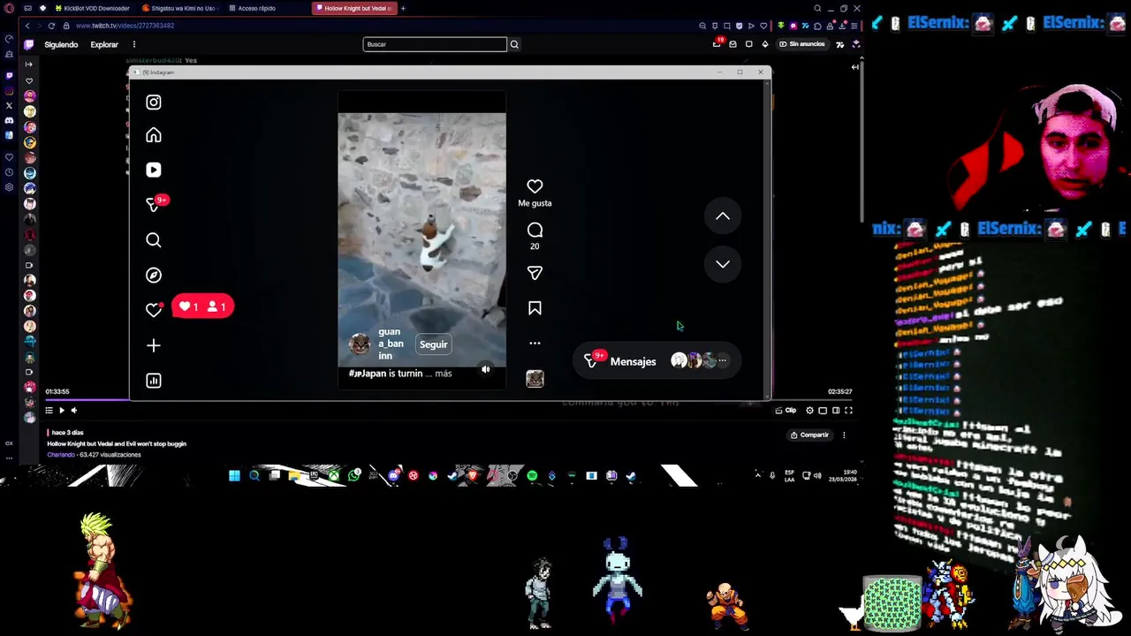Create a Clip from the VOD
Viewport: 1131px width, 636px height.
[x=786, y=410]
